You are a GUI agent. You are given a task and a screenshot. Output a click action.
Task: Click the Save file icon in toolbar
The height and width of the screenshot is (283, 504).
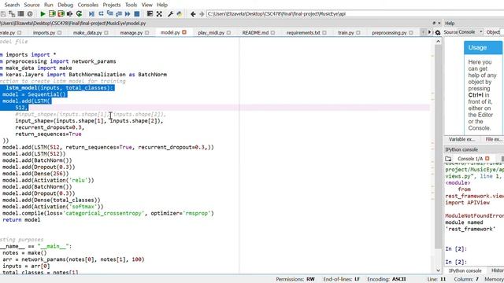pos(3,14)
